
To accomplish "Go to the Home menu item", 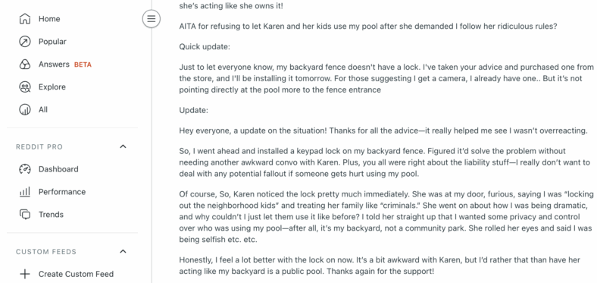I will (x=72, y=19).
